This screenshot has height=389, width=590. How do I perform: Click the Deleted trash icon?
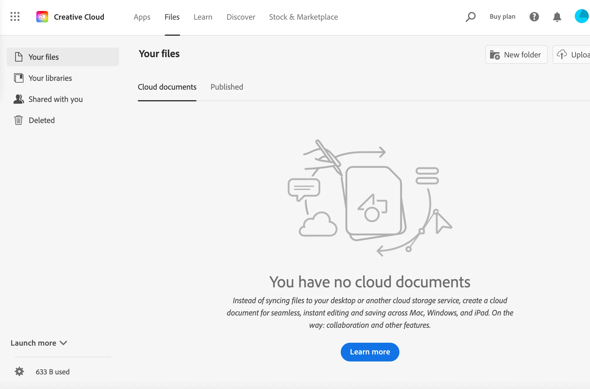pyautogui.click(x=18, y=120)
